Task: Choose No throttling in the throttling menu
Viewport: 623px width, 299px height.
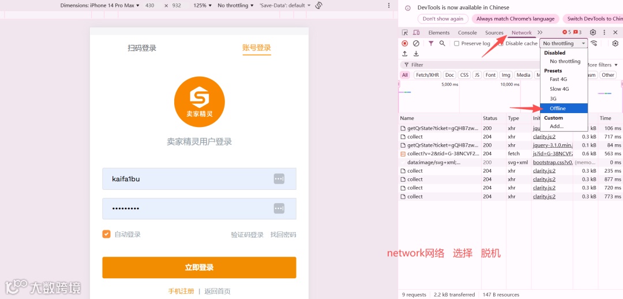Action: tap(565, 61)
